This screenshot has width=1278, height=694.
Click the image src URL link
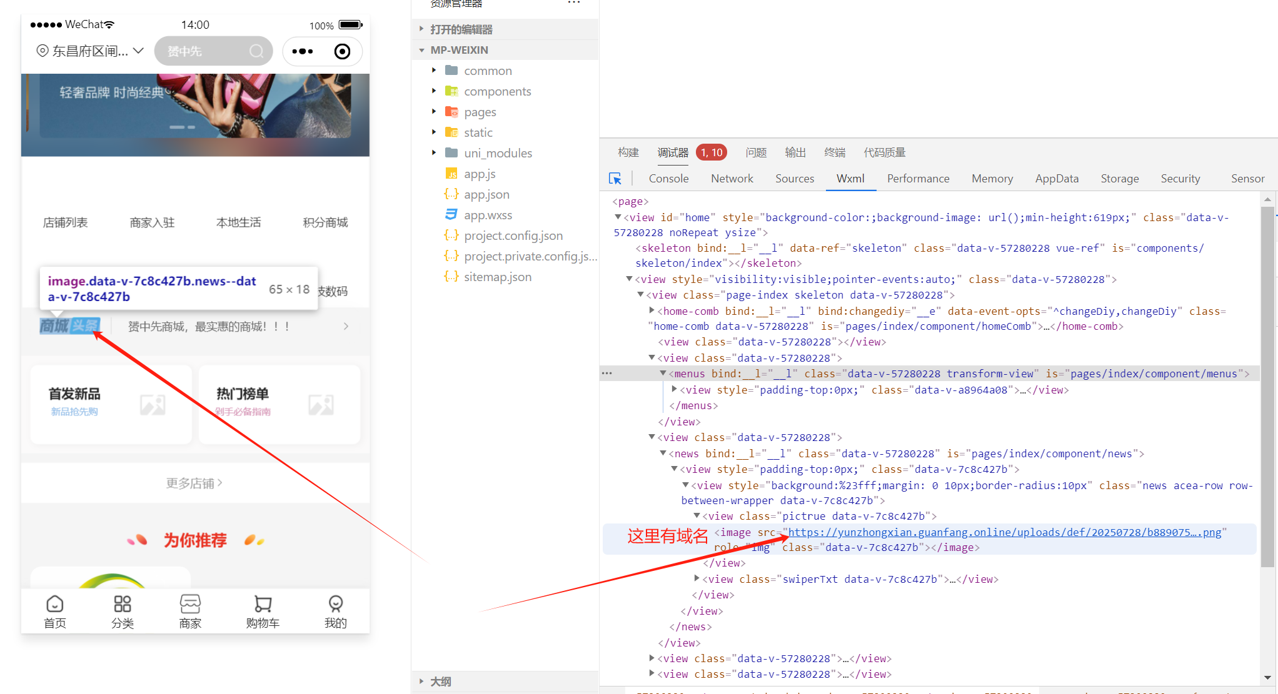coord(1005,532)
